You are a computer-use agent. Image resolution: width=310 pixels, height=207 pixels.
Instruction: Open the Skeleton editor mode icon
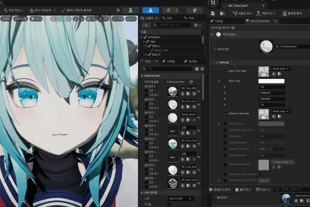[x=130, y=10]
